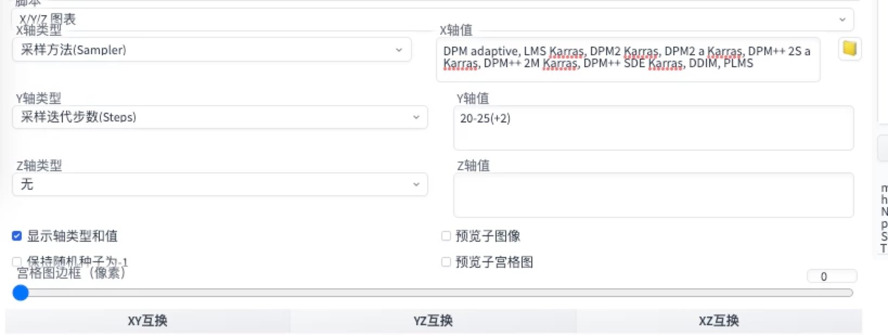Enable the 预览子宫格图 checkbox
888x335 pixels.
(446, 261)
